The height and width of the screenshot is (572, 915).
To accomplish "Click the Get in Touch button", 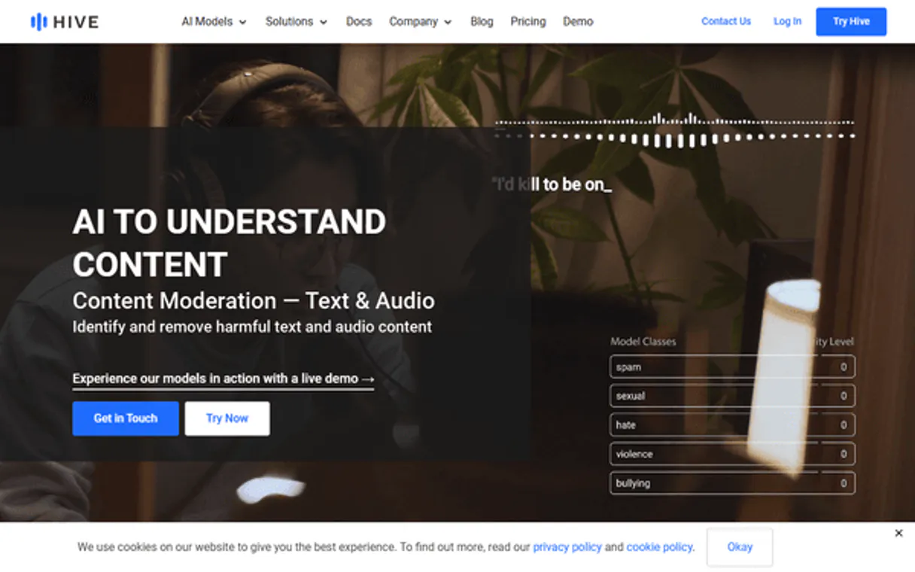I will (126, 418).
